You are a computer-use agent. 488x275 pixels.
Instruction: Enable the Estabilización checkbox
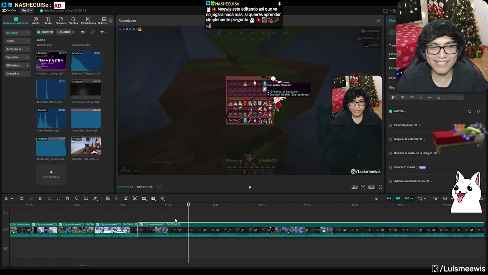390,125
